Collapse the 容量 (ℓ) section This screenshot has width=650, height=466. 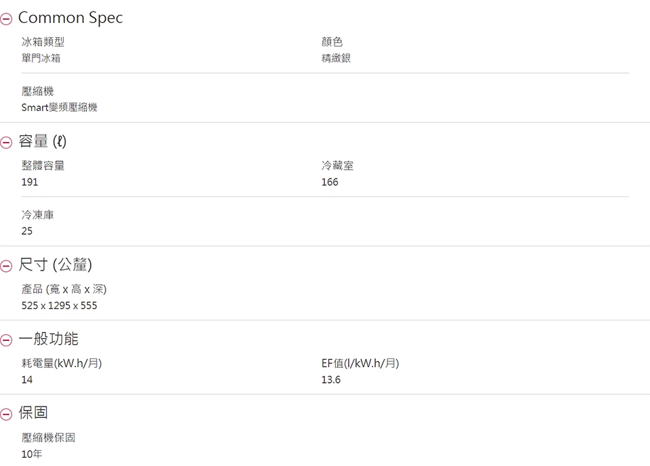point(6,143)
